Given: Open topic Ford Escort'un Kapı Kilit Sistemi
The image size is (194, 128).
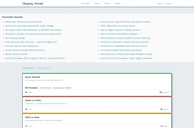Looking at the screenshot, I should coord(125,22).
